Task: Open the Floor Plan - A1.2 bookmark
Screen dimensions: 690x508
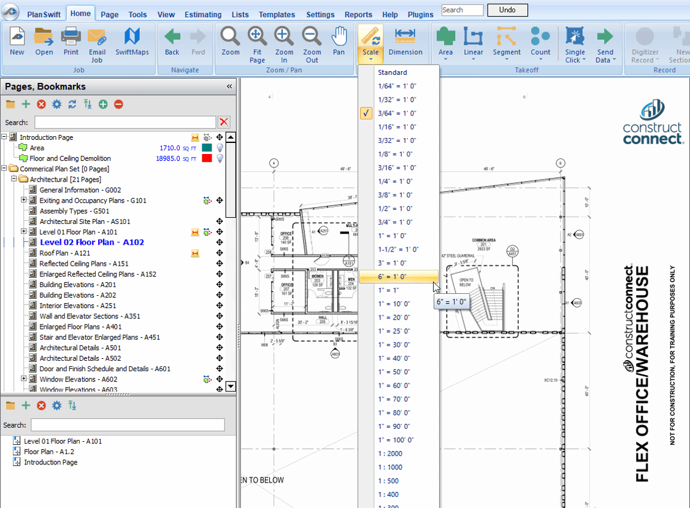Action: point(49,452)
